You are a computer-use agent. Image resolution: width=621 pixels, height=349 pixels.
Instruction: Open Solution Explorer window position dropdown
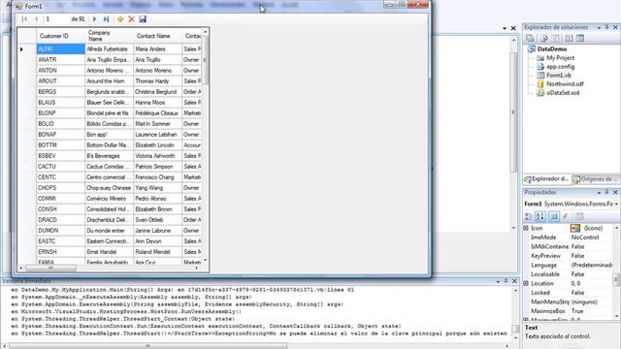point(599,27)
